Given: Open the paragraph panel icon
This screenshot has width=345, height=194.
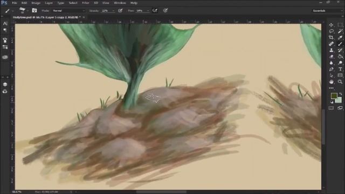Looking at the screenshot, I should 5,30.
